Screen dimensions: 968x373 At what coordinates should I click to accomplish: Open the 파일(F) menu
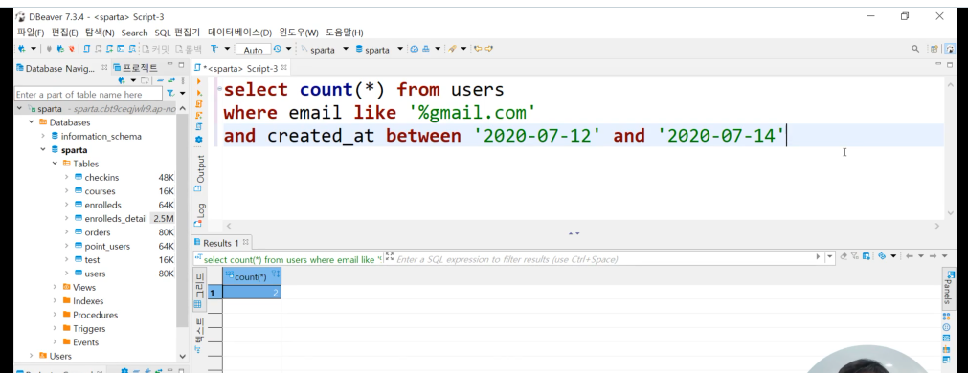click(x=31, y=33)
